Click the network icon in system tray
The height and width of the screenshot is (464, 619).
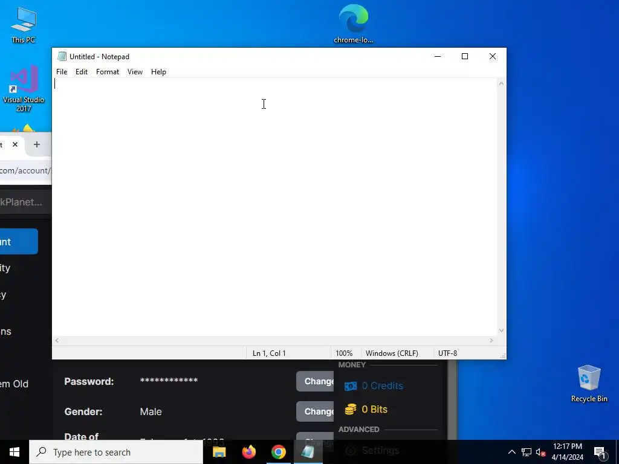pos(527,452)
